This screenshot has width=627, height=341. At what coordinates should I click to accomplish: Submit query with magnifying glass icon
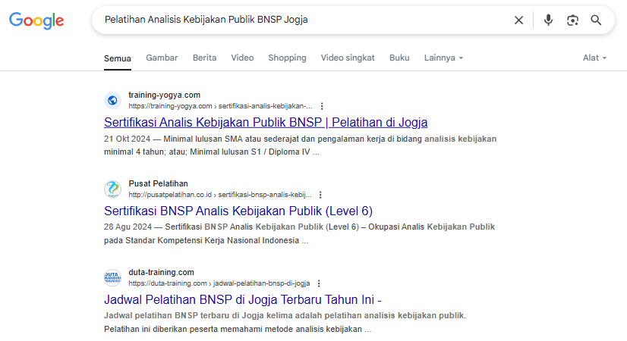(596, 20)
